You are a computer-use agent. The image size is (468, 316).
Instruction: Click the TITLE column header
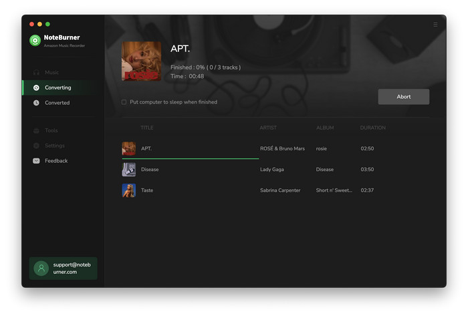click(x=147, y=128)
